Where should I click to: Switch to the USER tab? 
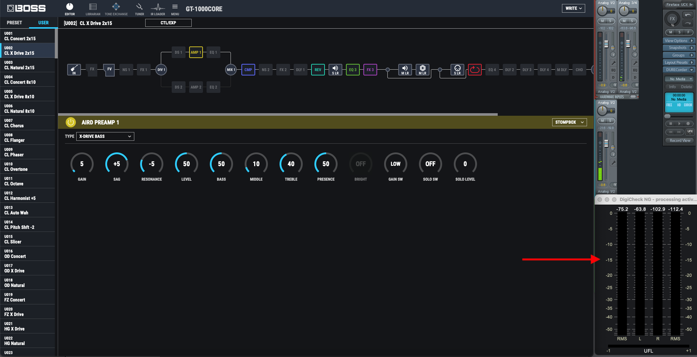tap(44, 22)
